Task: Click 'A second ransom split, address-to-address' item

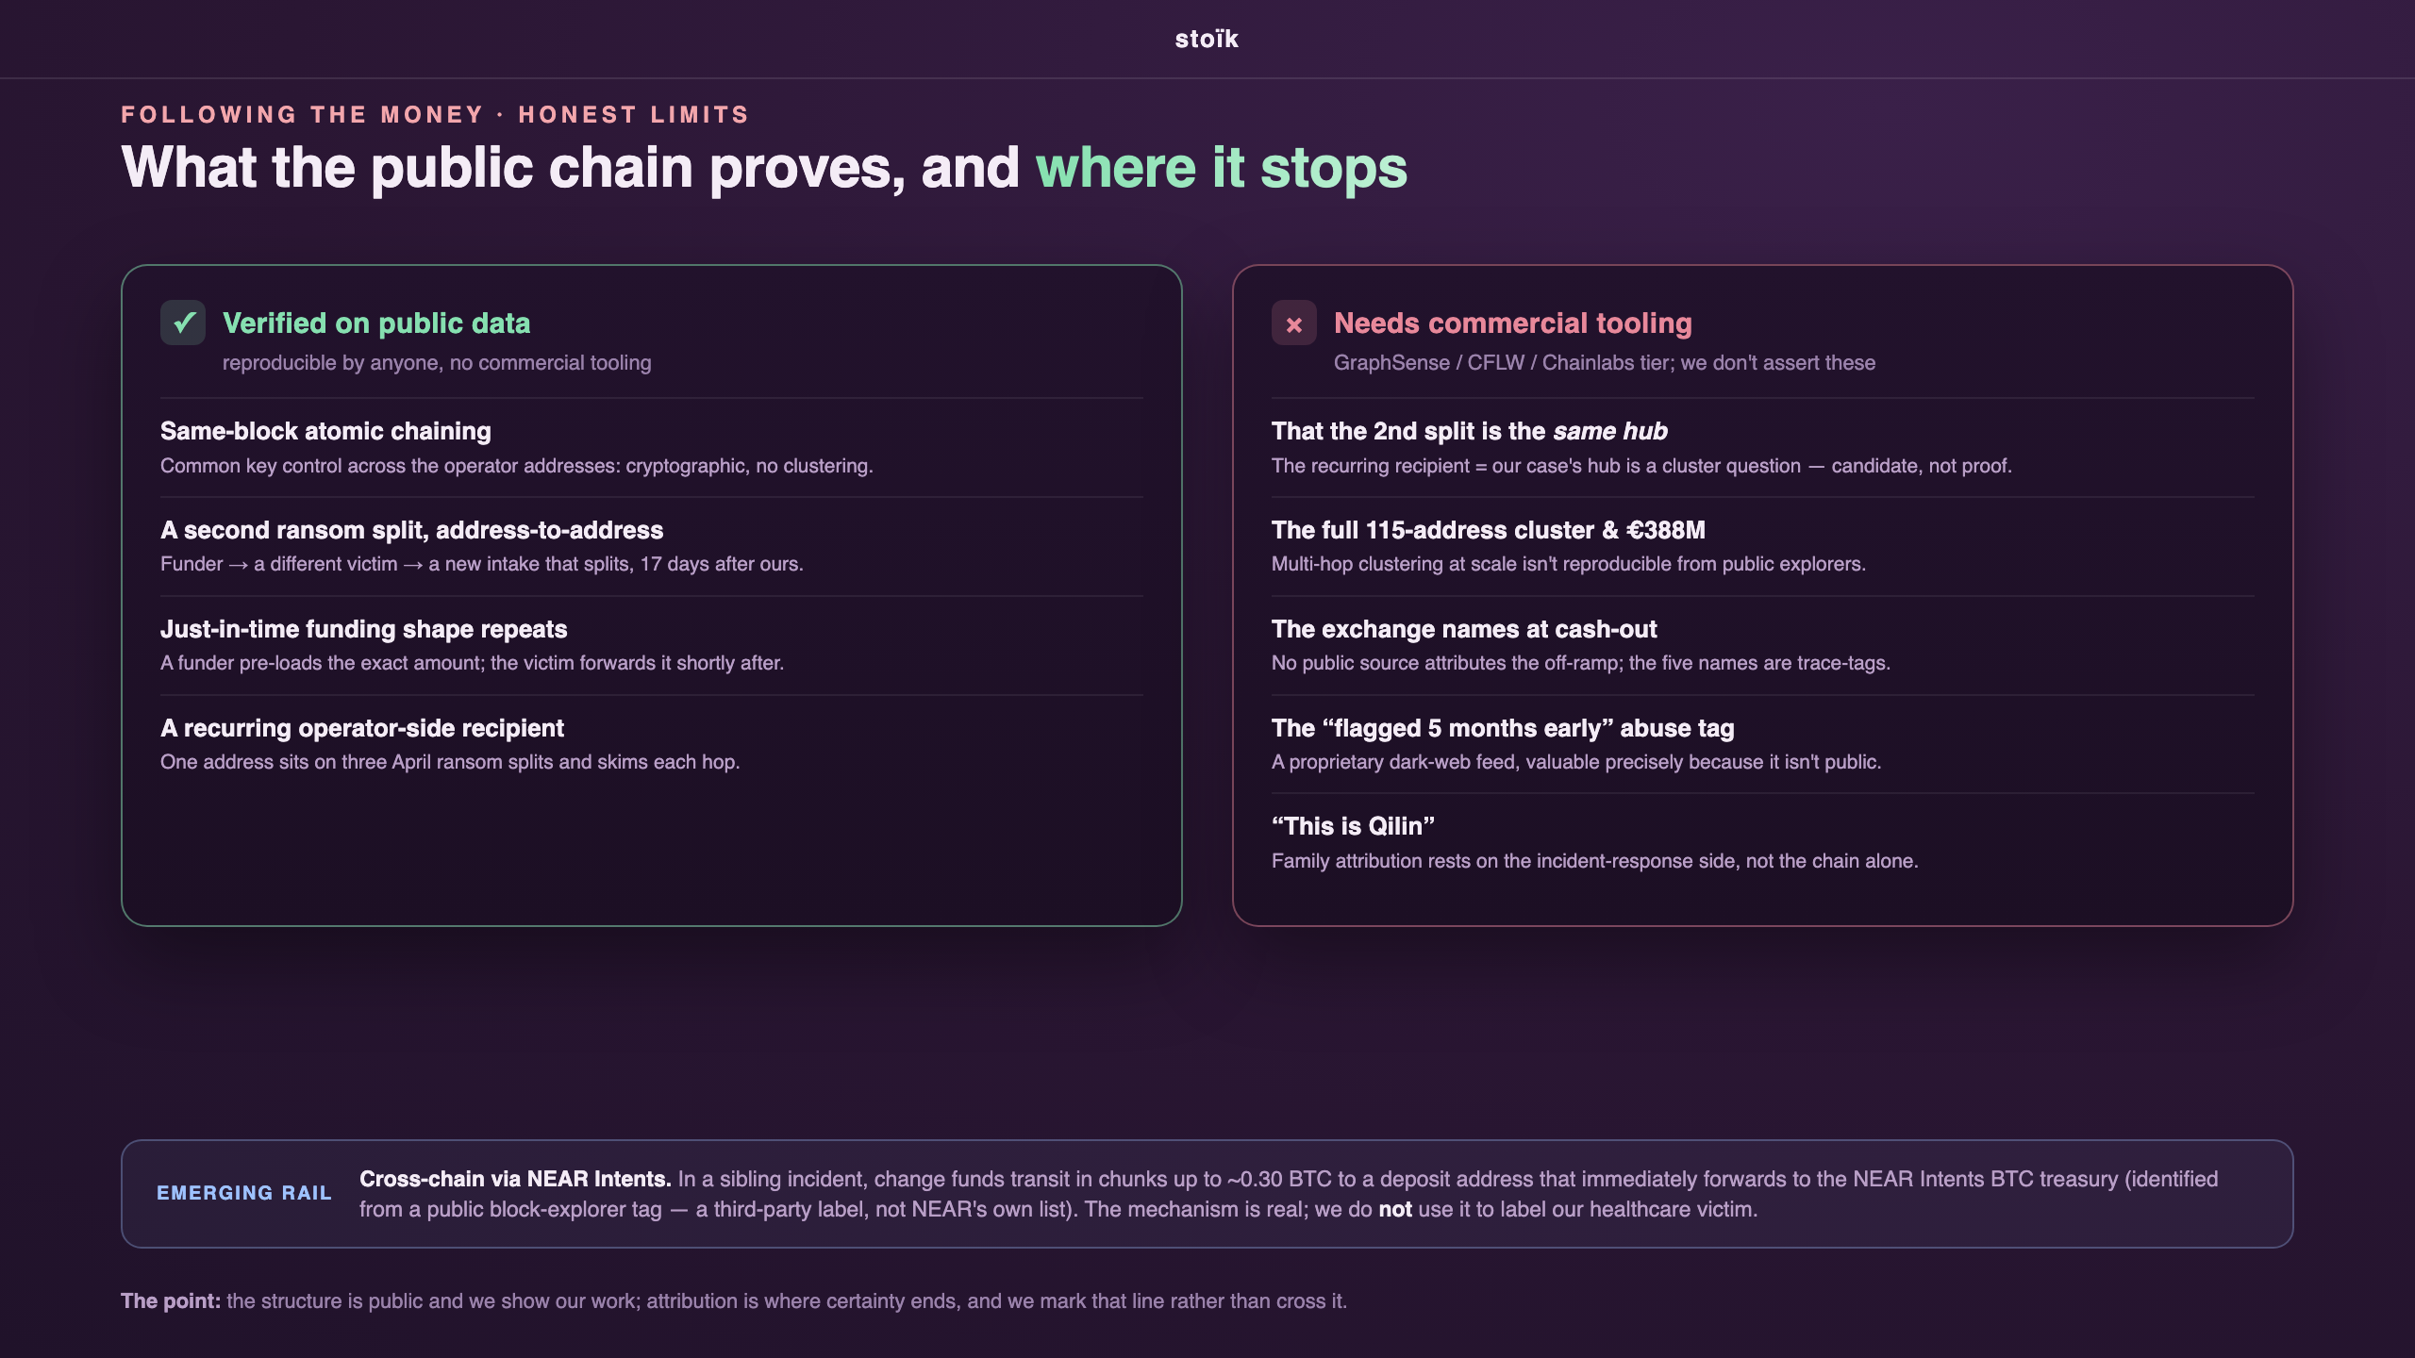Action: (652, 546)
